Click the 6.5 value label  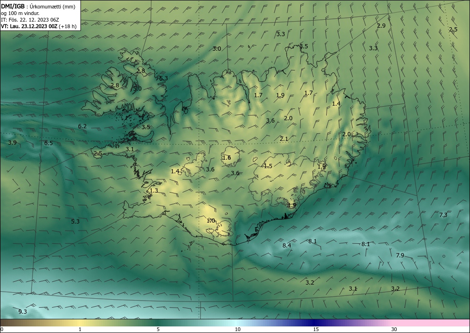pyautogui.click(x=48, y=143)
